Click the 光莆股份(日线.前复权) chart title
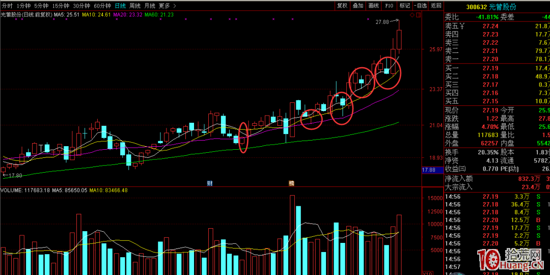550x275 pixels. pos(26,15)
